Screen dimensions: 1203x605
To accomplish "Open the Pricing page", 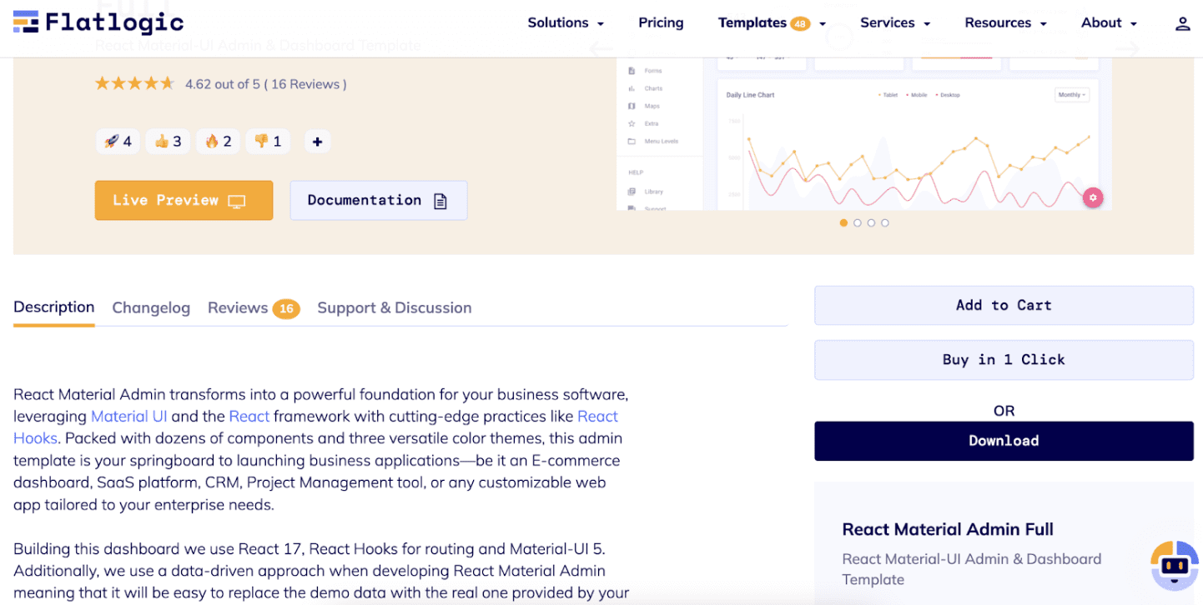I will tap(661, 23).
